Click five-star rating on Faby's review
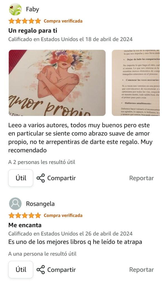The image size is (162, 286). (25, 21)
